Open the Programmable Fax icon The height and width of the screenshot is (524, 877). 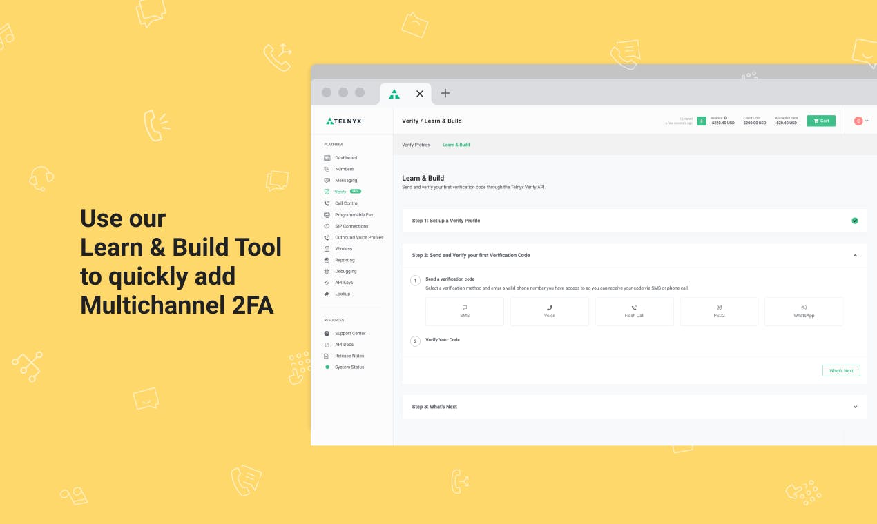click(327, 215)
